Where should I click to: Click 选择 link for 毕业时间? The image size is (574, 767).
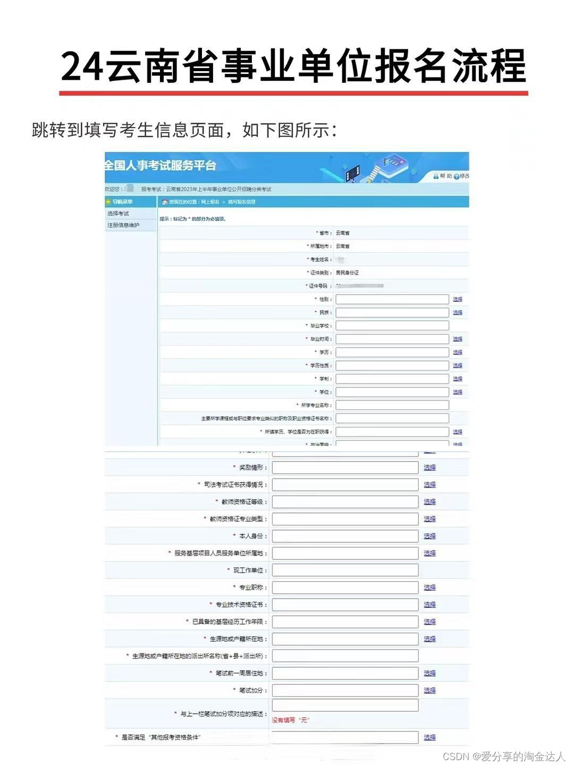[458, 339]
